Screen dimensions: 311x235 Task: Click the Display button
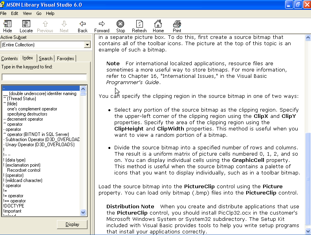coord(72,224)
